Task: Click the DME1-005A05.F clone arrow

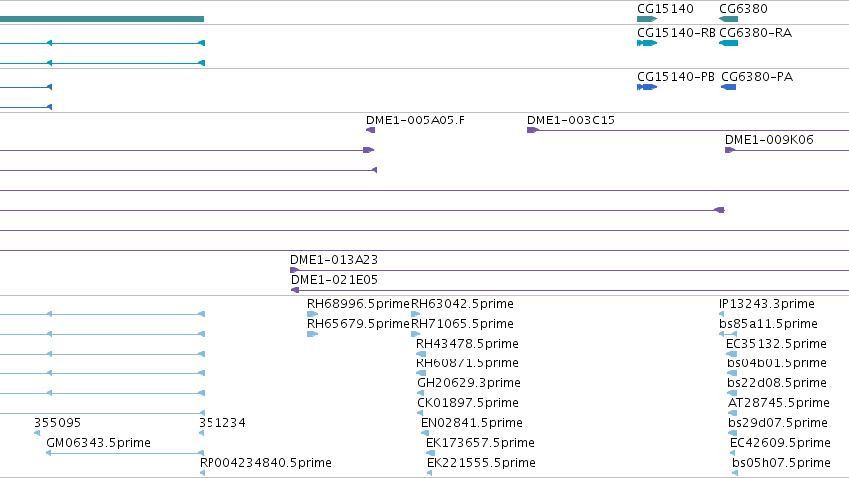Action: (370, 130)
